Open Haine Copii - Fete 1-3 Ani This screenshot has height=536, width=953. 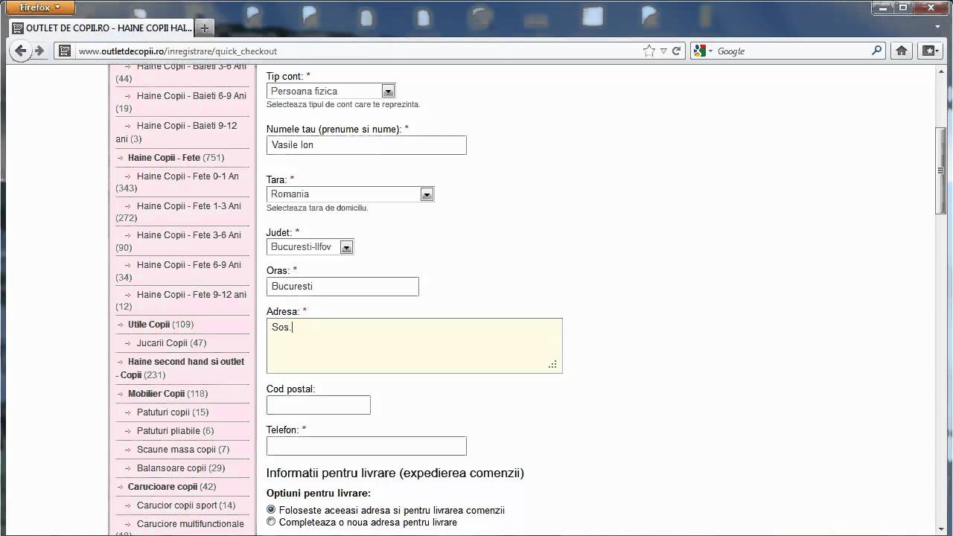[x=189, y=206]
